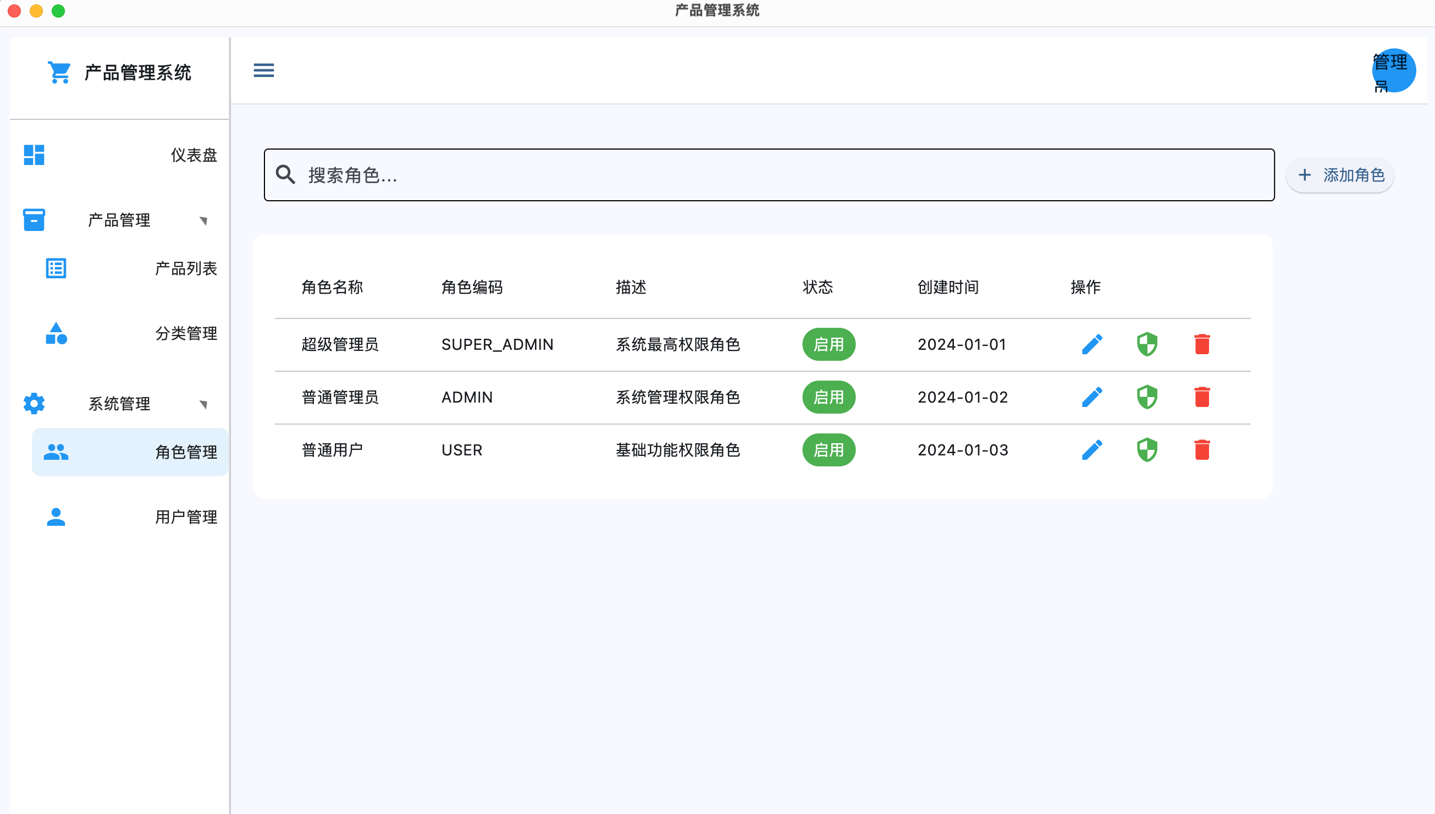Screen dimensions: 1435x814
Task: Click the 管理员 avatar in top right
Action: (x=1393, y=71)
